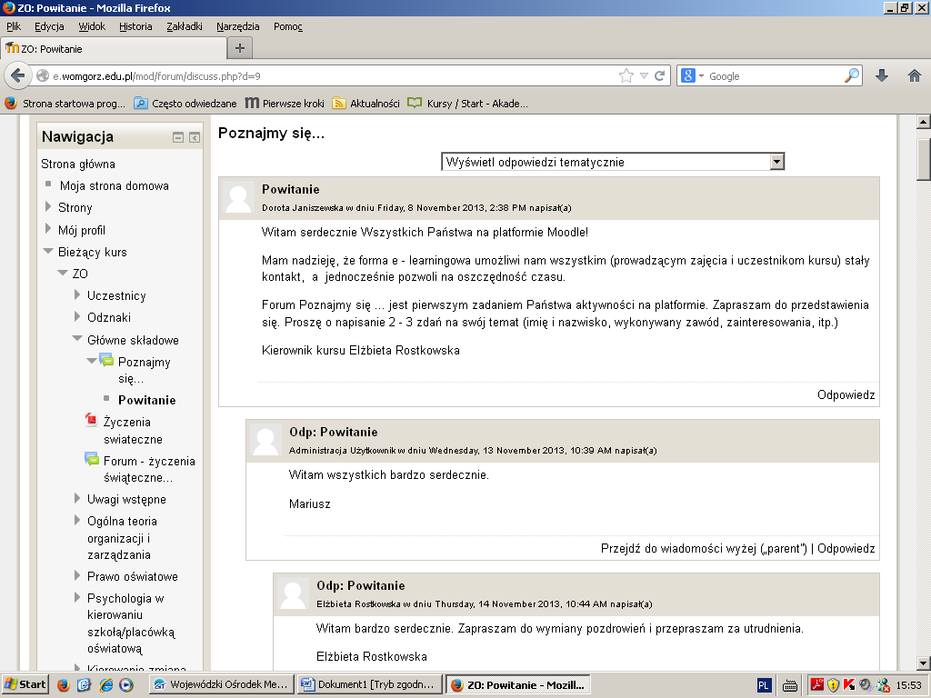Open the Często odwiedzane bookmark

(x=185, y=104)
